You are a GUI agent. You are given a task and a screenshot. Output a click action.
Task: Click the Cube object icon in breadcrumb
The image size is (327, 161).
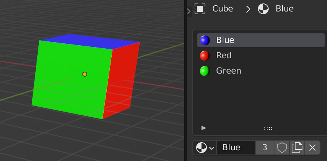pyautogui.click(x=200, y=9)
